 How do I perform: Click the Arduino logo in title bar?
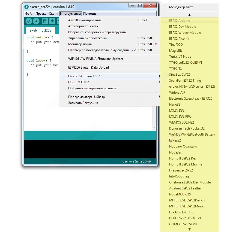coord(26,7)
